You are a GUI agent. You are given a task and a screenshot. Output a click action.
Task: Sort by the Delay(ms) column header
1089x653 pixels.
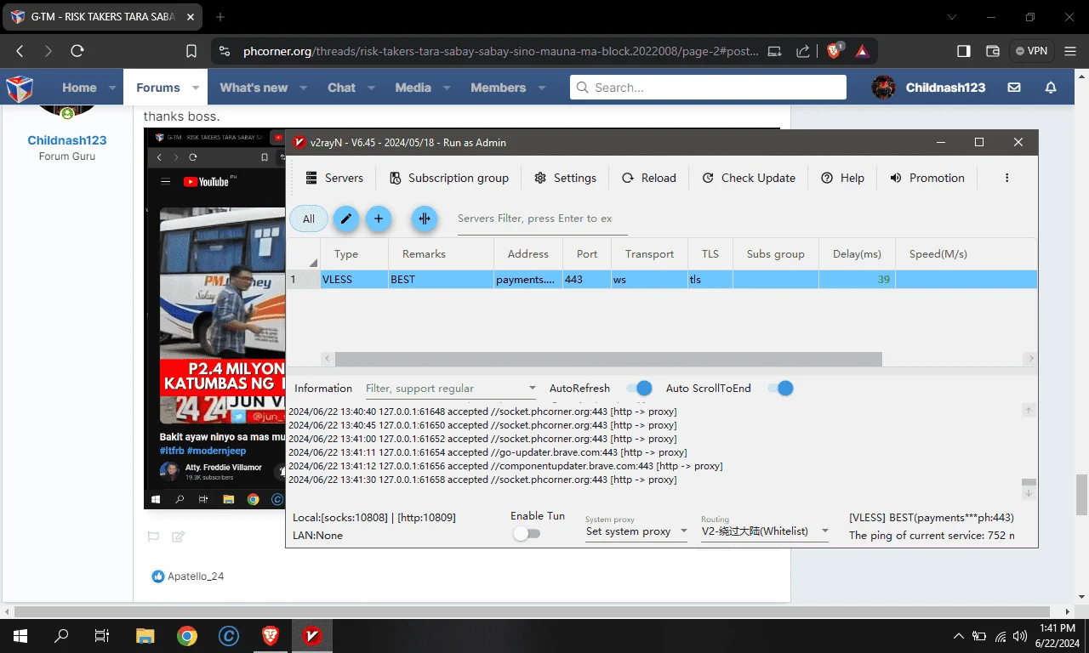click(x=857, y=253)
